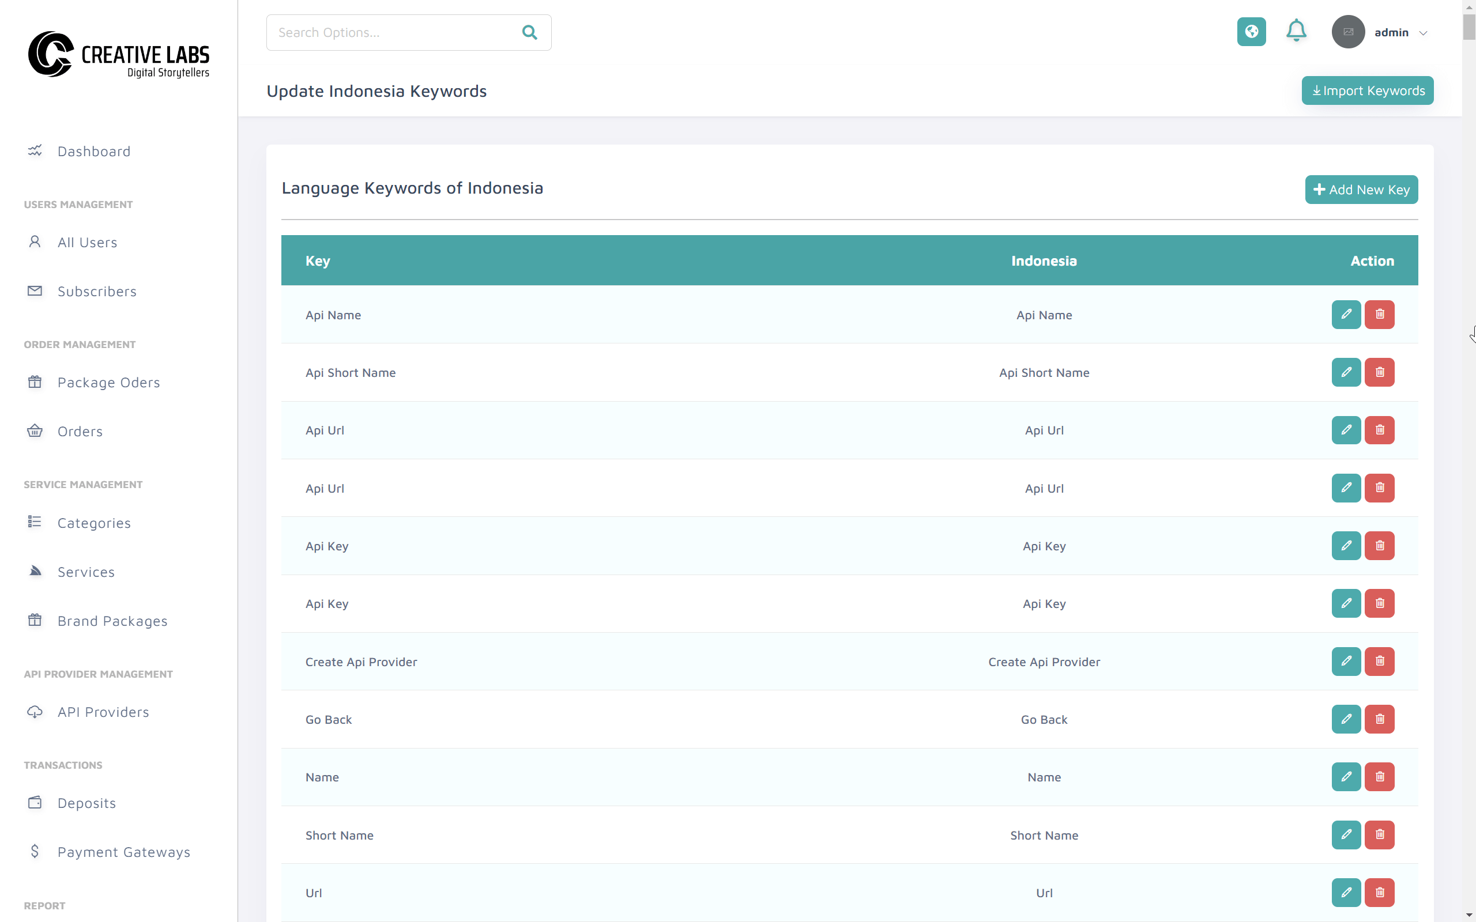Click the globe language icon in the top bar
Image resolution: width=1476 pixels, height=922 pixels.
1252,32
